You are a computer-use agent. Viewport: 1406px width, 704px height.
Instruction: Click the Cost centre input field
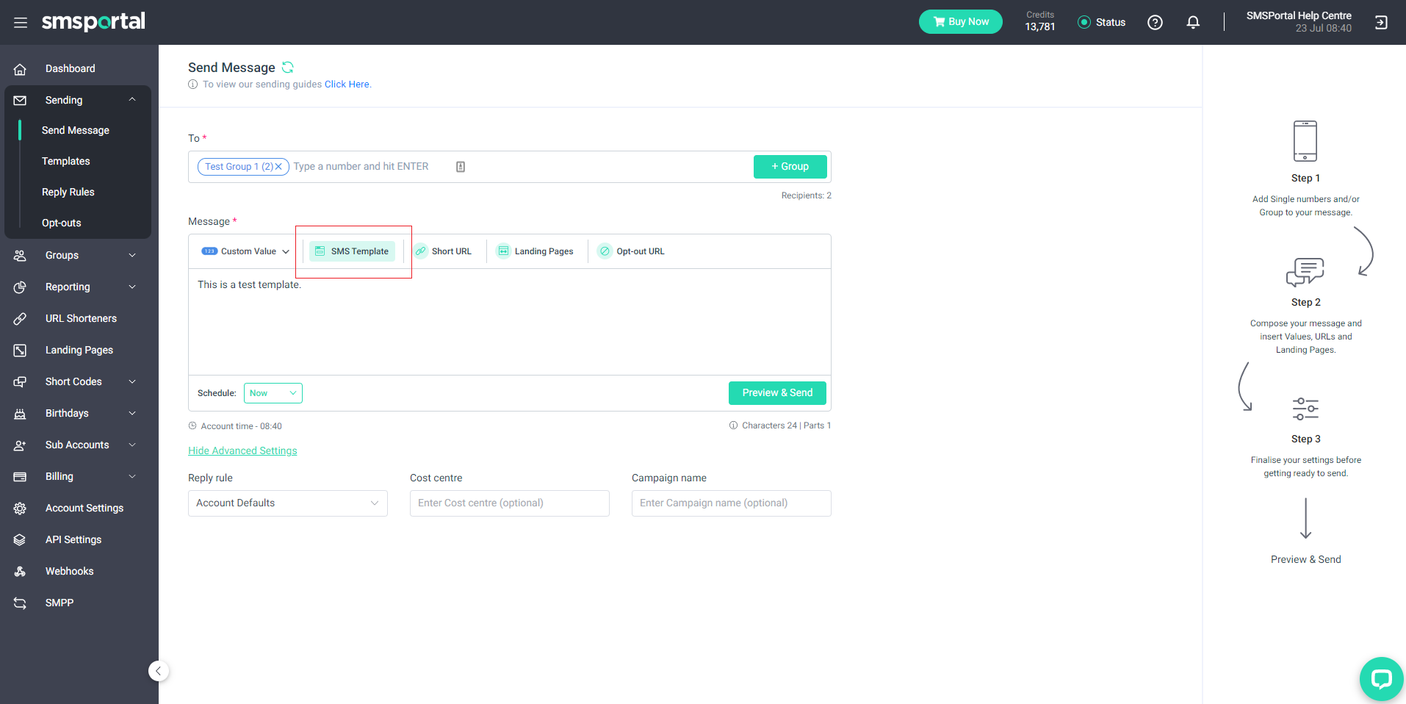click(x=510, y=503)
